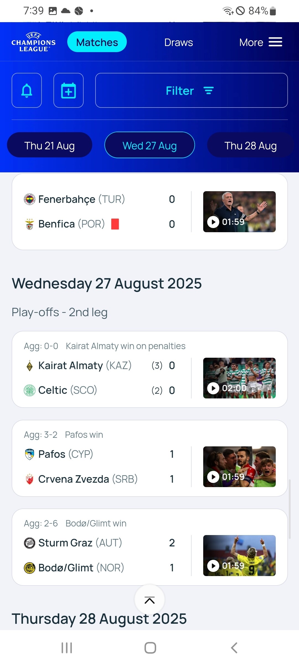Tap the Fenerbahçe club crest
Viewport: 299px width, 665px height.
pos(30,199)
